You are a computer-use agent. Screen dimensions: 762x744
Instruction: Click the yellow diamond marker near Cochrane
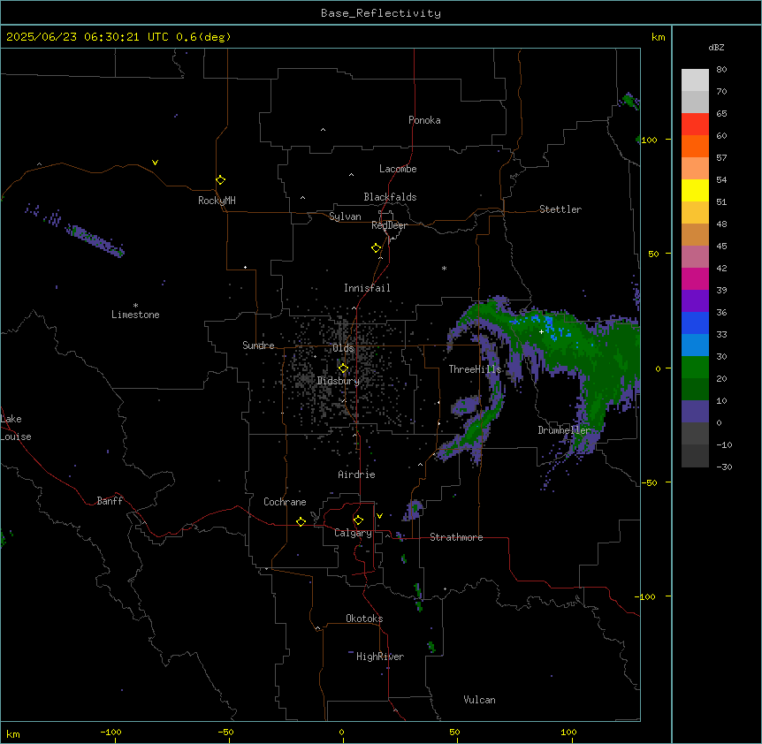(301, 521)
